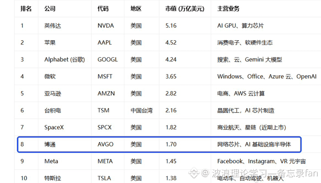Select the META ticker cell
321x183 pixels.
point(105,161)
